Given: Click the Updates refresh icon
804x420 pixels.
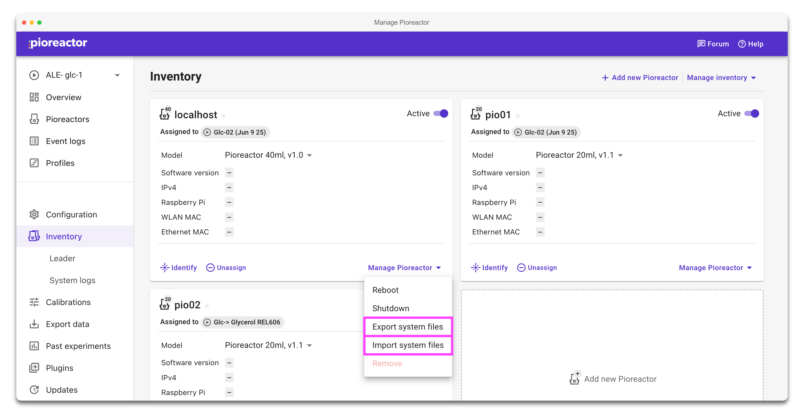Looking at the screenshot, I should pos(34,390).
